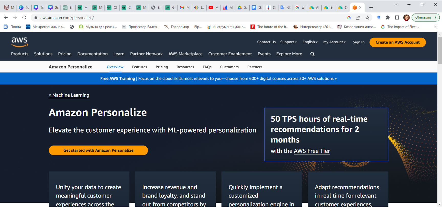The height and width of the screenshot is (207, 442).
Task: Go back to Machine Learning link
Action: (69, 95)
